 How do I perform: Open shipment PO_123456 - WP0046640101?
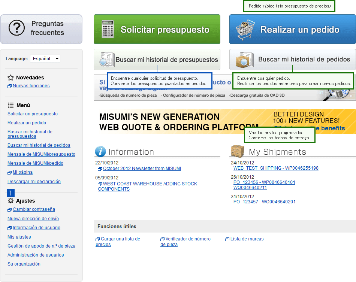pos(264,182)
